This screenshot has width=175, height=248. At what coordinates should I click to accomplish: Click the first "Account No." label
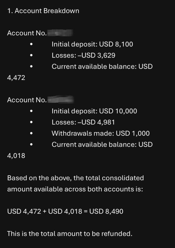click(x=27, y=33)
